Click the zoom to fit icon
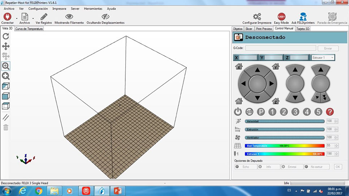 pyautogui.click(x=6, y=76)
